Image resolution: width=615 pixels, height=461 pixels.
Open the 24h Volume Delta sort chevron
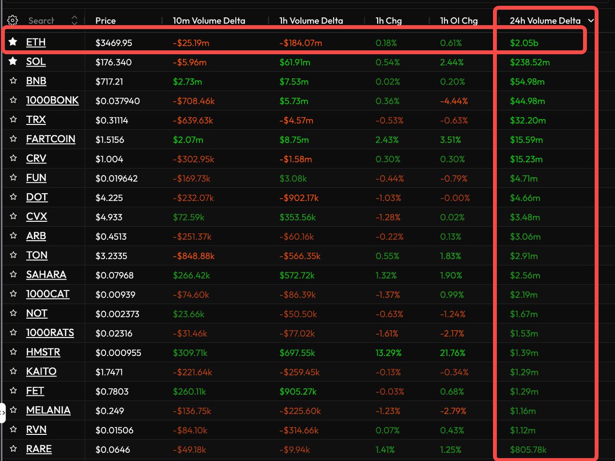[x=591, y=21]
